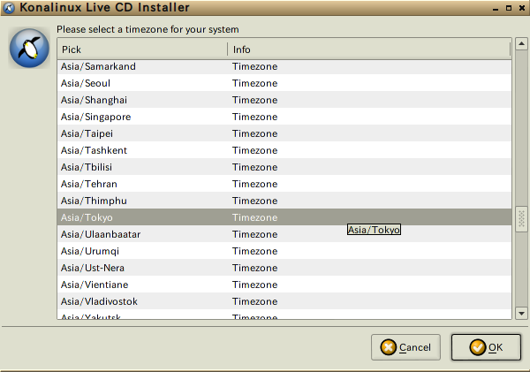This screenshot has height=372, width=530.
Task: Minimize the installer window
Action: coord(496,8)
